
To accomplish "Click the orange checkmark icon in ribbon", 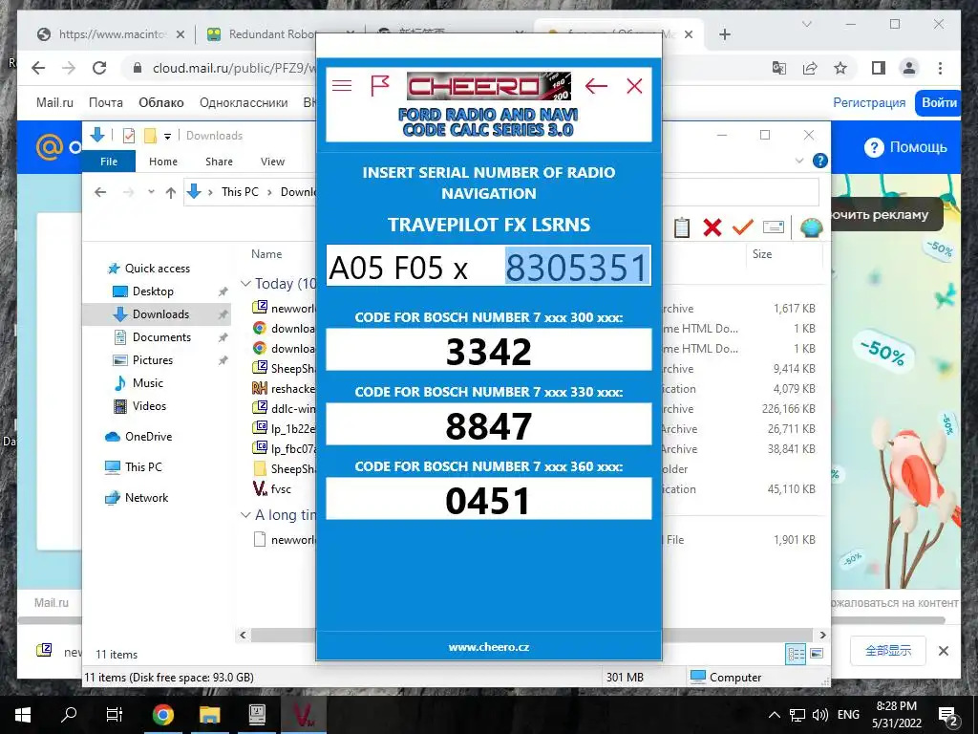I will point(742,227).
